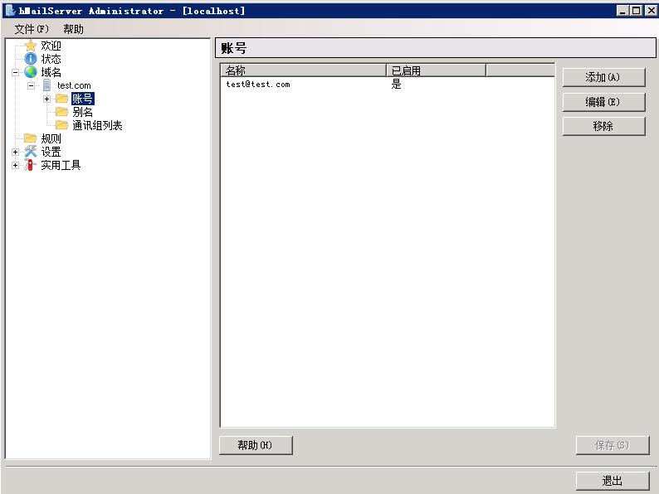Select the 通讯组列表 tree item
Viewport: 659px width, 494px height.
point(97,125)
